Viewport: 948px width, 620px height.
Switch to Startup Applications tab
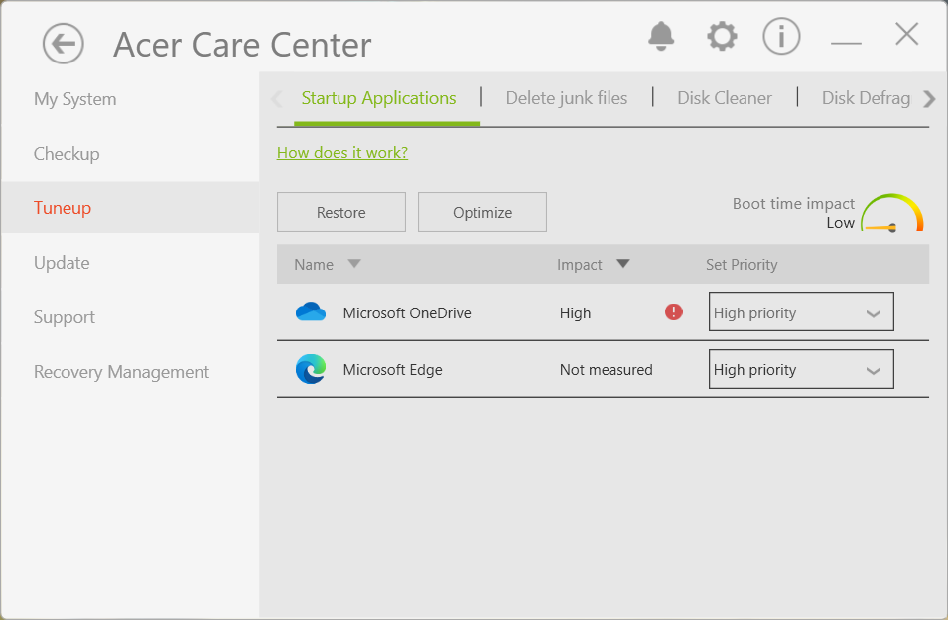[378, 98]
